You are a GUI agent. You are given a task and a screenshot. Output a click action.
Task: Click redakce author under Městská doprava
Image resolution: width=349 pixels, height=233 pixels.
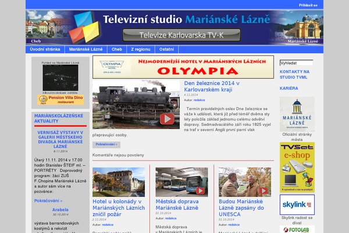tap(170, 218)
